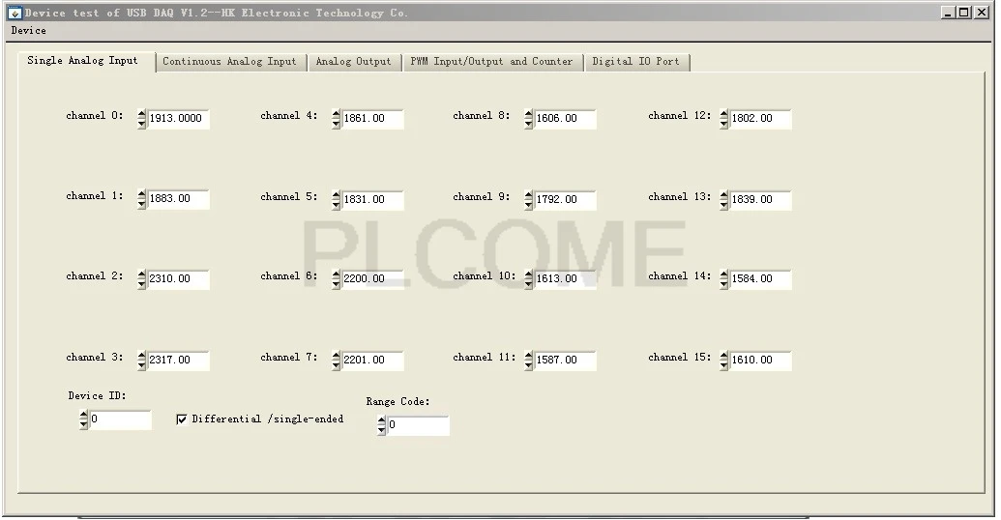Select channel 12 value field 1802.00

tap(761, 119)
